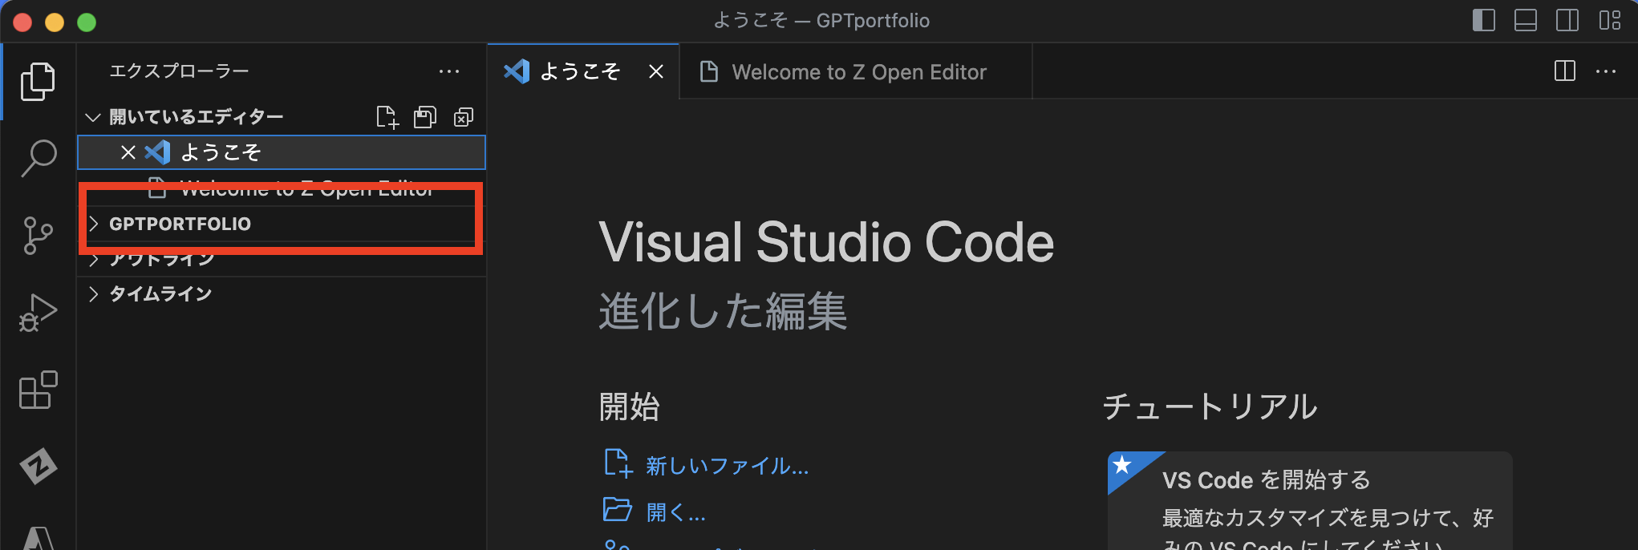Open the Extensions view

pos(38,390)
